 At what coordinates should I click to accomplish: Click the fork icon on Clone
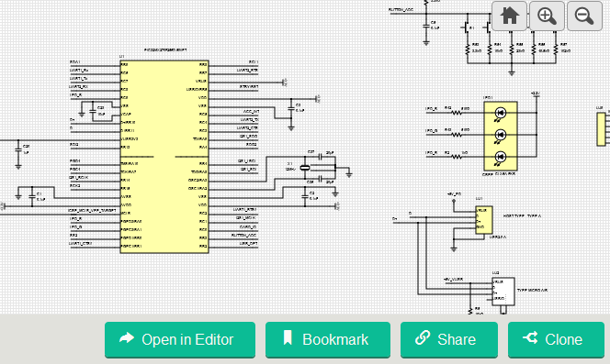click(x=530, y=337)
